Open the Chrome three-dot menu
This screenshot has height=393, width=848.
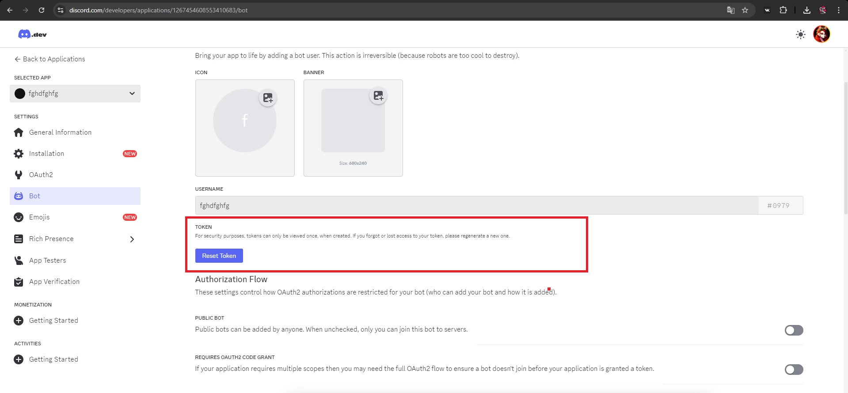(838, 10)
